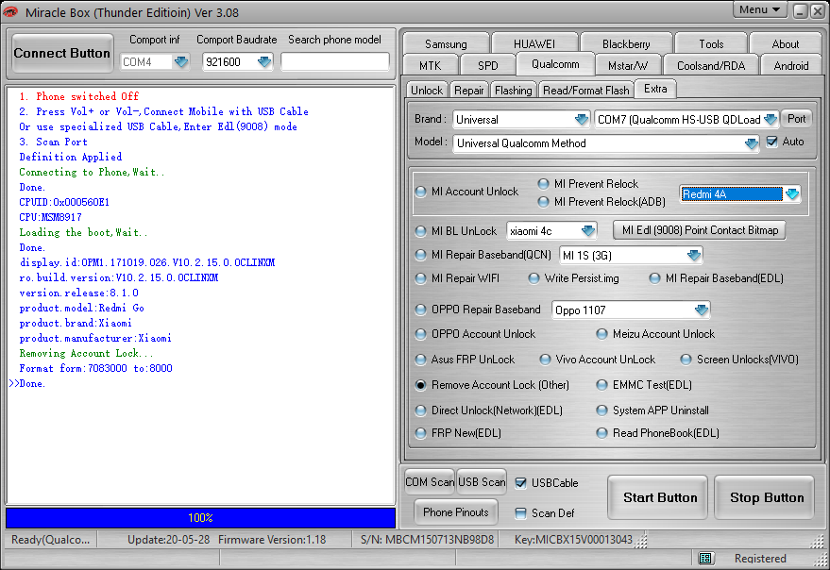Select MI Prevent Relock option
830x570 pixels.
click(x=543, y=184)
